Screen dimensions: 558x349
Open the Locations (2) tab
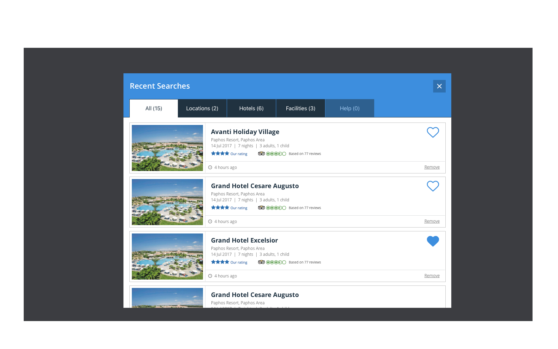coord(202,109)
